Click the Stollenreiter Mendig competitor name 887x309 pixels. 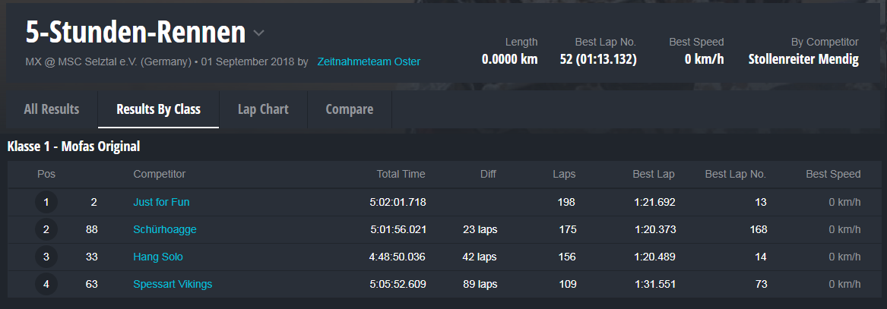pos(803,59)
